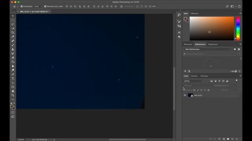Open Brush Settings panel icon in dock
Image resolution: width=252 pixels, height=141 pixels.
click(179, 21)
